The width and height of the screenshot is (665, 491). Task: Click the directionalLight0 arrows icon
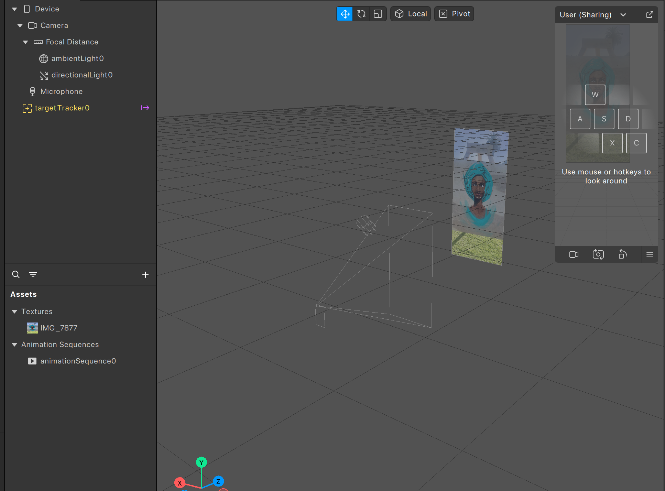tap(44, 75)
